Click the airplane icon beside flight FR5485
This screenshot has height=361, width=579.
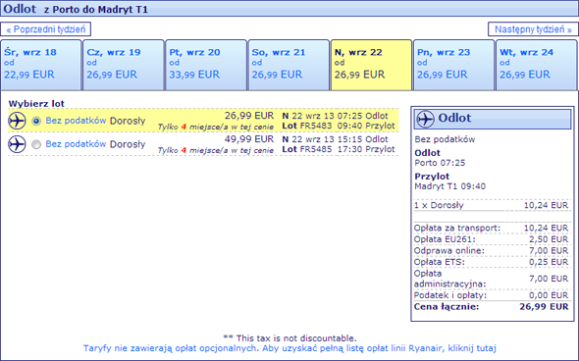[17, 144]
